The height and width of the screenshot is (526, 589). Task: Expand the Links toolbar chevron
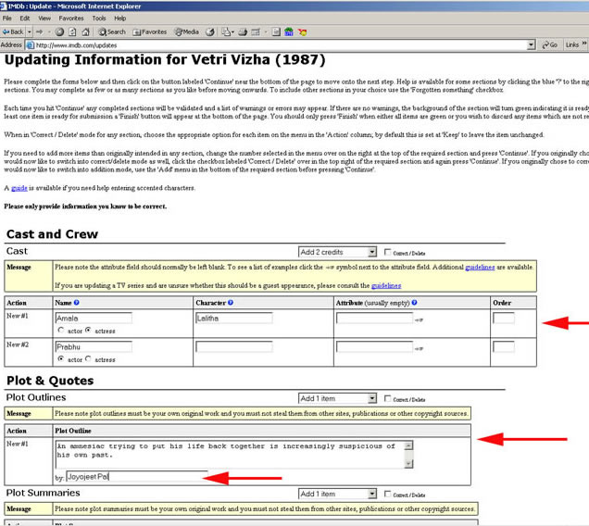click(x=584, y=44)
